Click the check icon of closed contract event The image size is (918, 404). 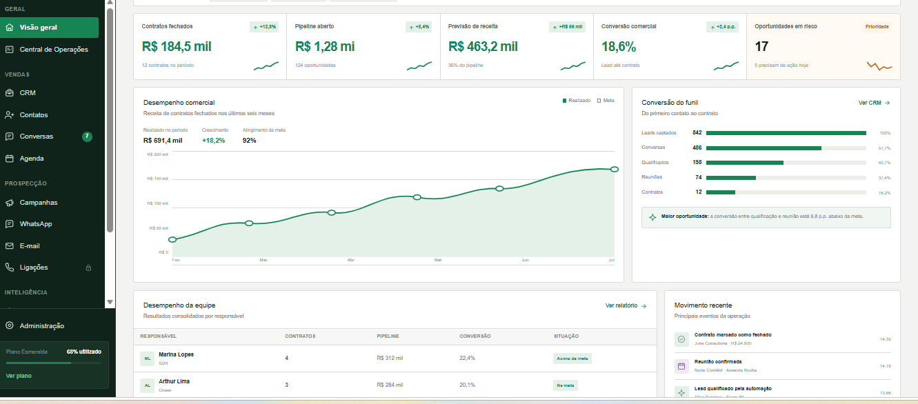click(x=681, y=339)
